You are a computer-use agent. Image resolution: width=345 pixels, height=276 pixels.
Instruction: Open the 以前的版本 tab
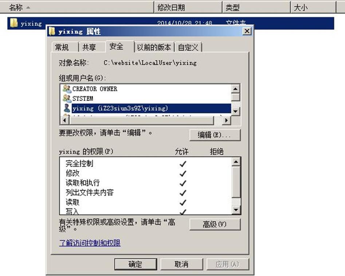(154, 47)
